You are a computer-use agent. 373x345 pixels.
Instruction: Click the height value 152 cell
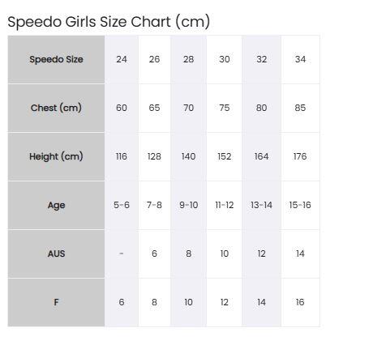tap(225, 156)
